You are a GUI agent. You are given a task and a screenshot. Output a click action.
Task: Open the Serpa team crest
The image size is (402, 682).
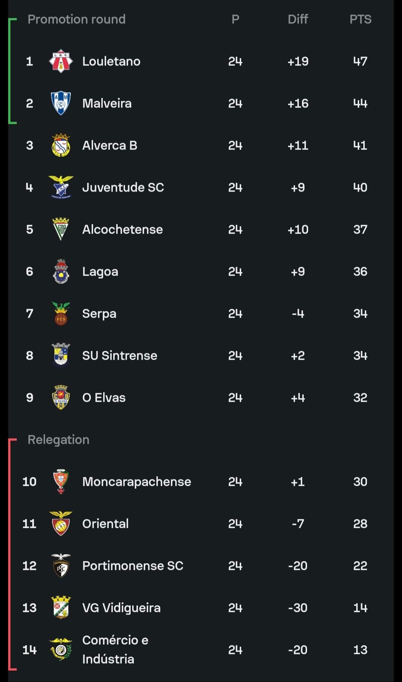[61, 314]
